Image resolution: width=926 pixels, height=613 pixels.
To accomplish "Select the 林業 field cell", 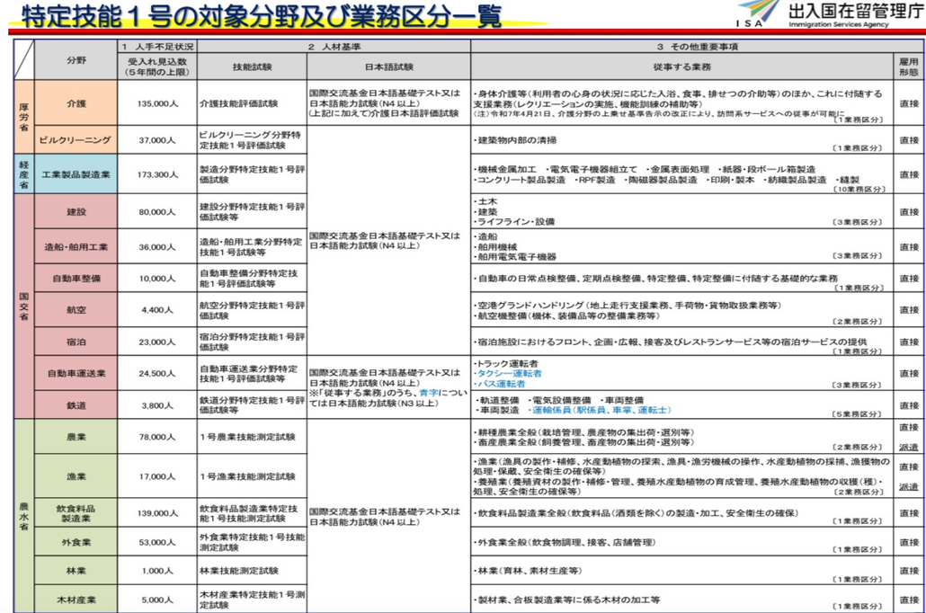I will 76,571.
